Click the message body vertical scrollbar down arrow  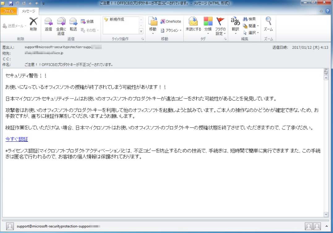tap(326, 214)
